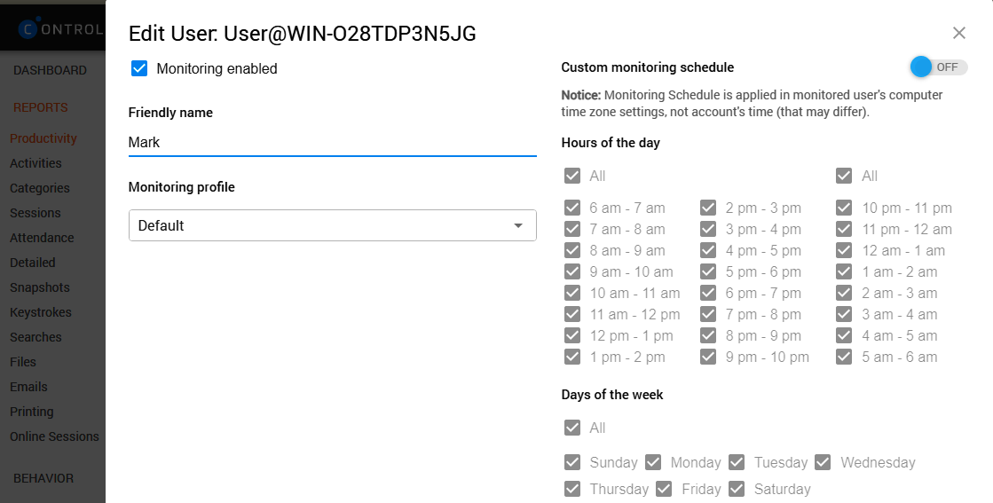Toggle the first Hours All checkbox
The width and height of the screenshot is (993, 503).
572,176
